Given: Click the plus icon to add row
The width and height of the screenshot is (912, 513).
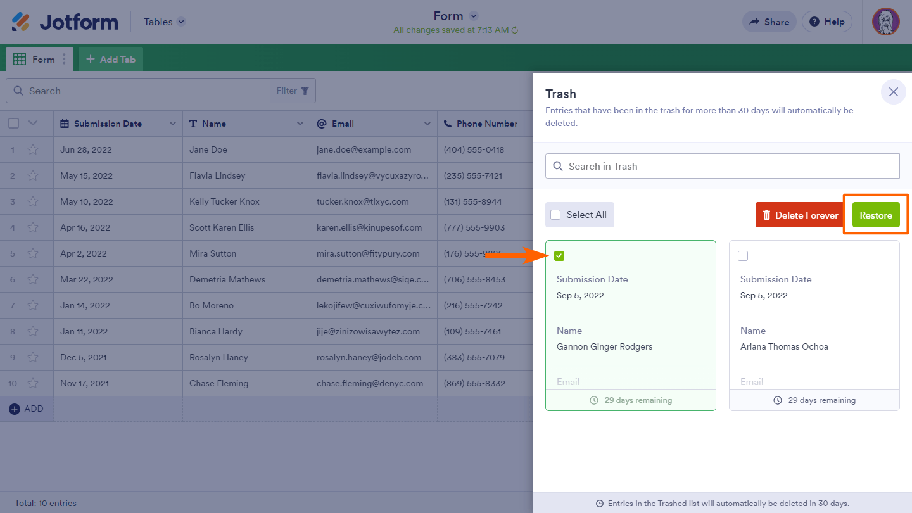Looking at the screenshot, I should 15,409.
